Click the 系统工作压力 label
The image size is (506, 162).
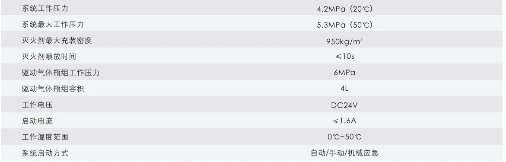coord(45,9)
